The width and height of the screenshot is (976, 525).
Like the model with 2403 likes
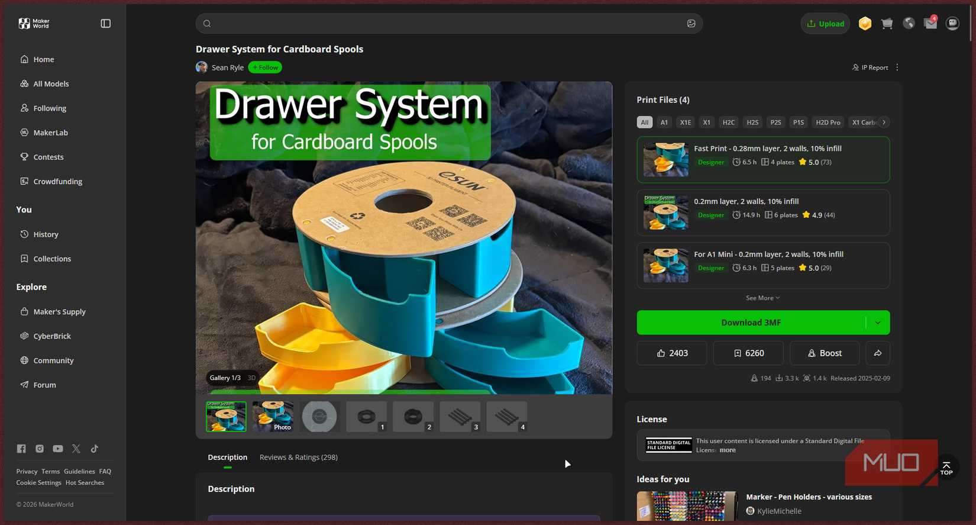(x=672, y=353)
